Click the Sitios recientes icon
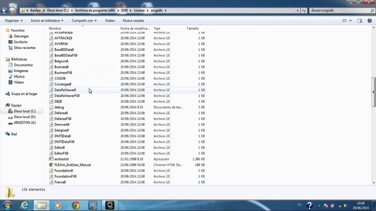The image size is (376, 211). [x=11, y=48]
